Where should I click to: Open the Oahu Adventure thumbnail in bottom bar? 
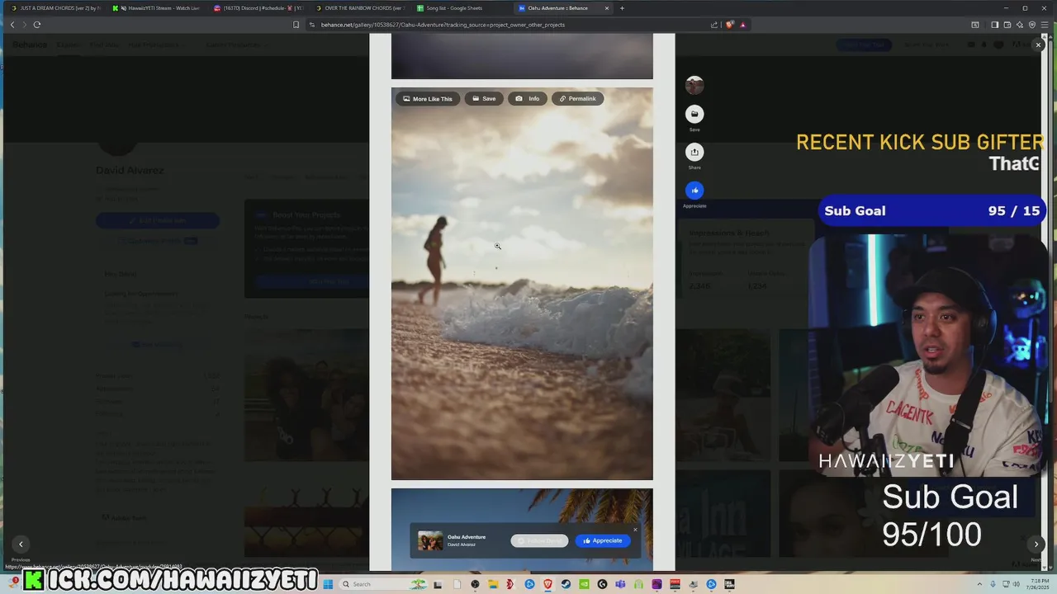click(430, 540)
